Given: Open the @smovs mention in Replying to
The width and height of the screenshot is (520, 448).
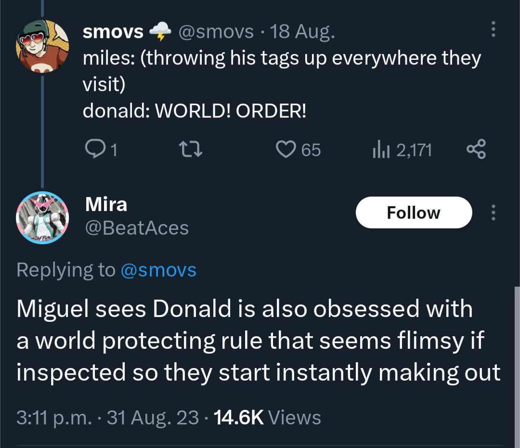Looking at the screenshot, I should (158, 270).
